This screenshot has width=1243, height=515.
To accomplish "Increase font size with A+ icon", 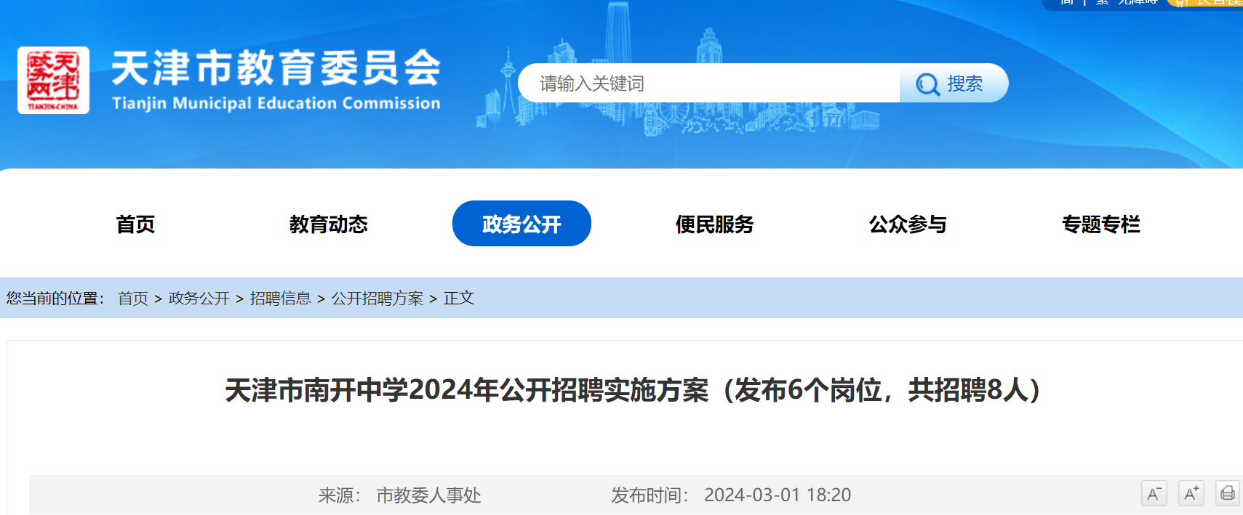I will 1191,494.
